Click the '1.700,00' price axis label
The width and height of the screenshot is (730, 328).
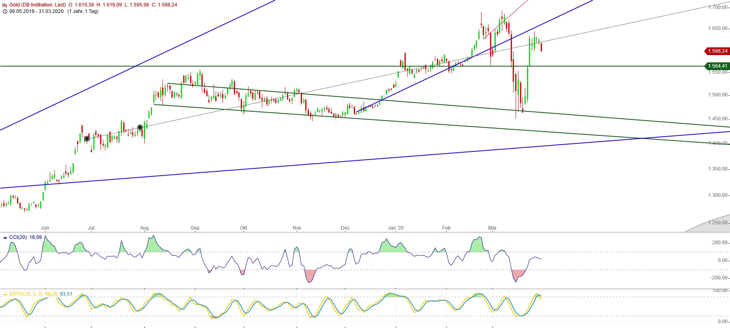718,7
